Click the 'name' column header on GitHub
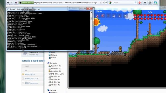This screenshot has width=166, height=93. (27, 66)
